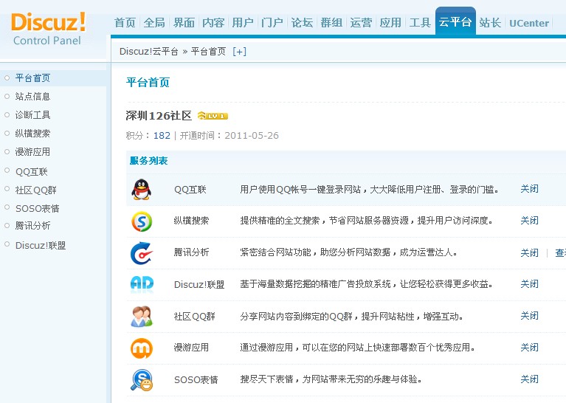The height and width of the screenshot is (403, 566).
Task: Click the 纵横搜索 colorful S icon
Action: coord(142,221)
